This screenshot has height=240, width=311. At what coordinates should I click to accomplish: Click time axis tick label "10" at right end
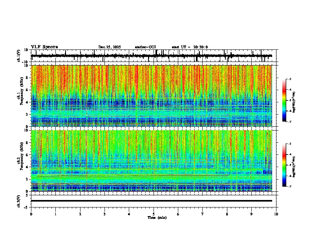(276, 214)
